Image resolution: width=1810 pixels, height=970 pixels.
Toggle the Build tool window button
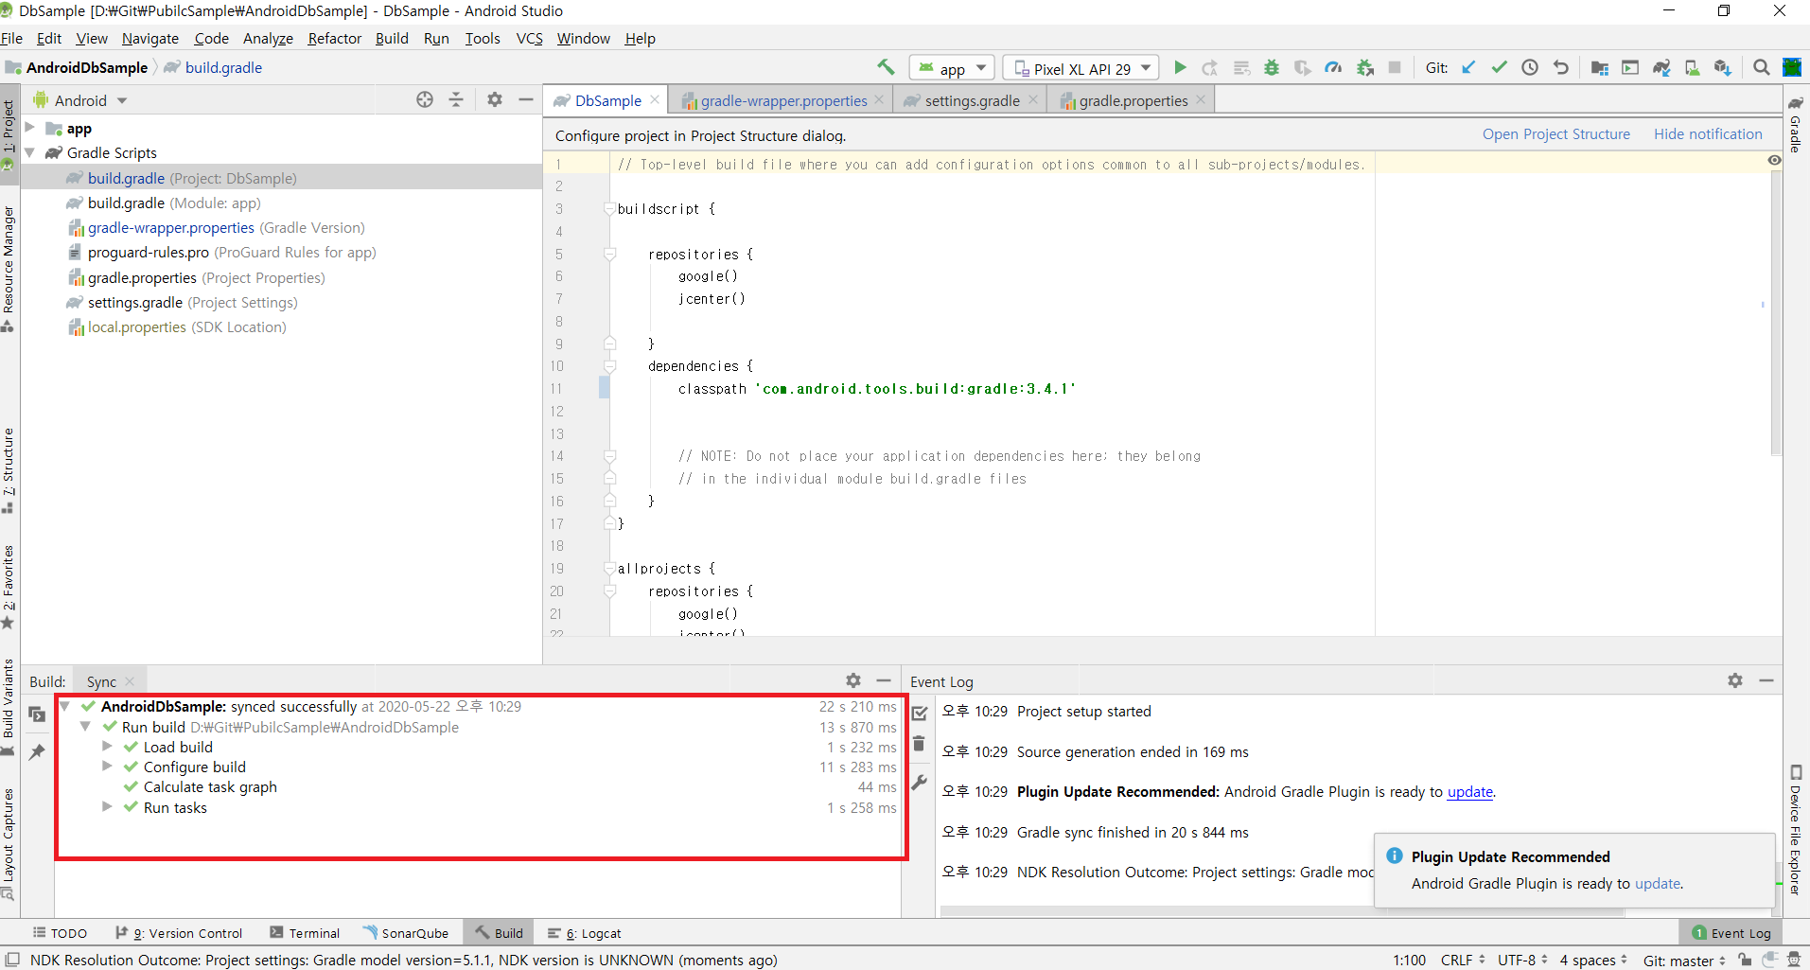coord(498,933)
